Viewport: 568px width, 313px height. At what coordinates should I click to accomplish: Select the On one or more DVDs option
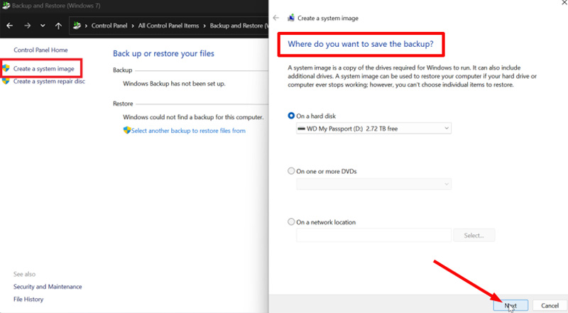(291, 171)
